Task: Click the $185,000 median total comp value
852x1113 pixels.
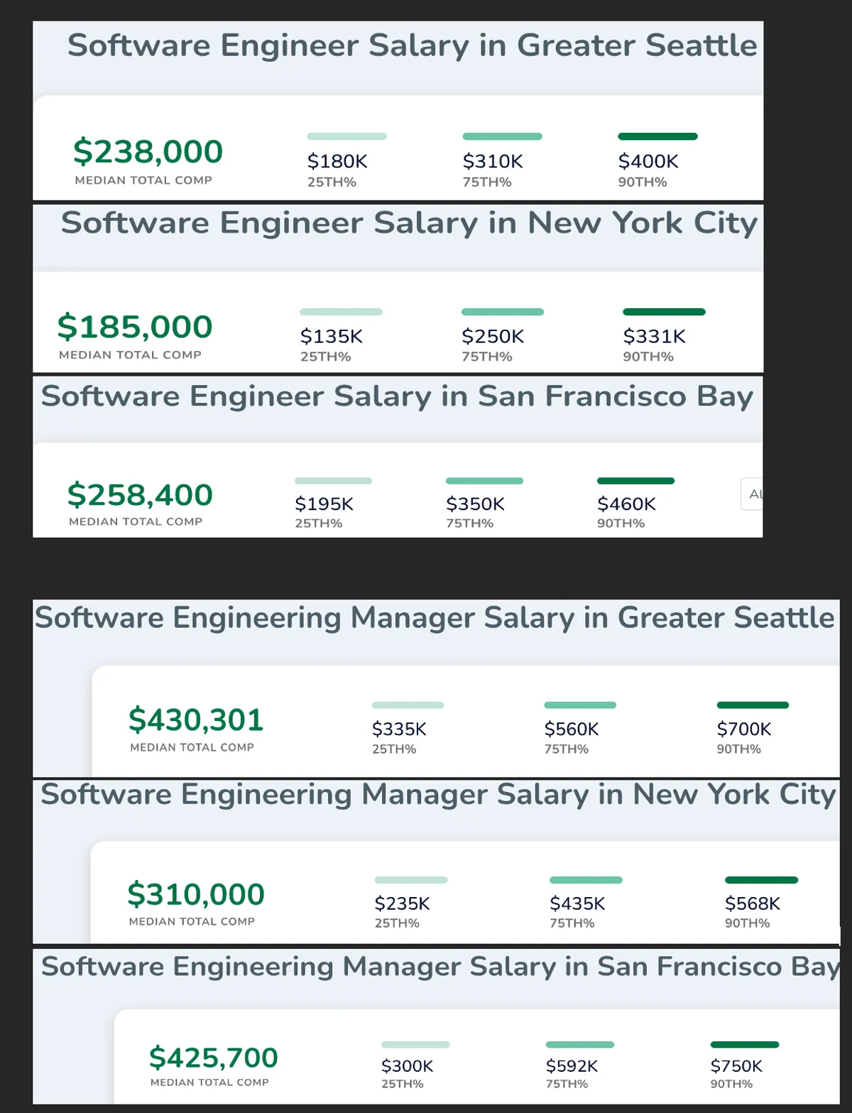Action: coord(135,327)
